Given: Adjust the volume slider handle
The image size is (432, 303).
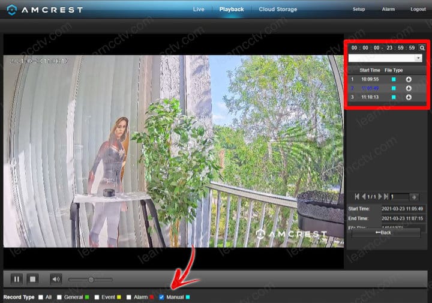Looking at the screenshot, I should [91, 280].
